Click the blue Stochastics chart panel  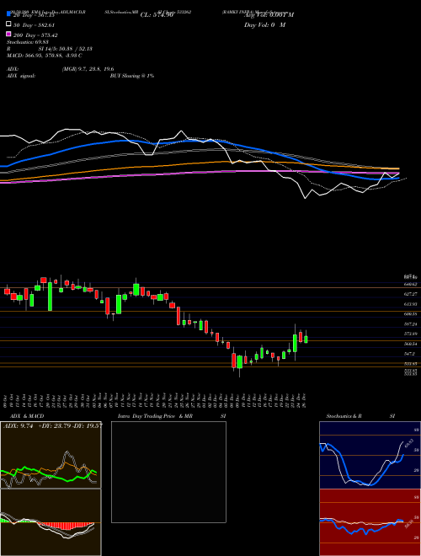(370, 455)
